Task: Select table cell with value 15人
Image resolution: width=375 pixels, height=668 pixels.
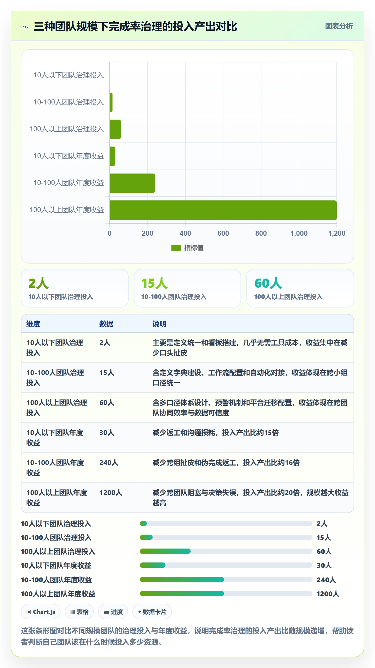Action: [x=107, y=373]
